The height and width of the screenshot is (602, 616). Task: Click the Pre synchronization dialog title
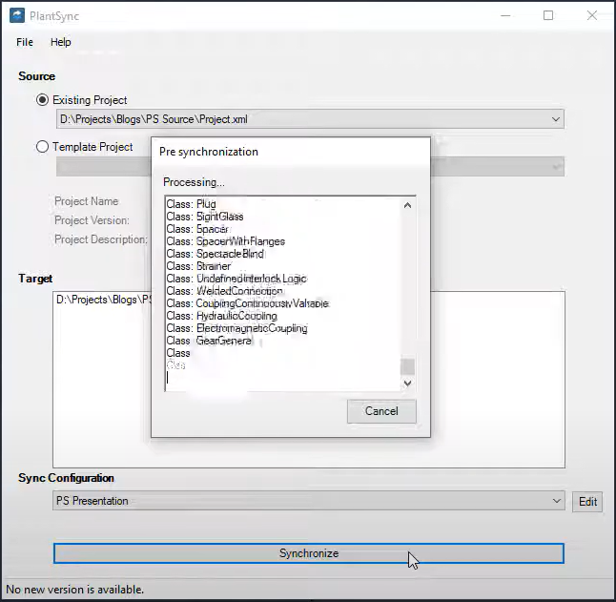click(x=209, y=152)
